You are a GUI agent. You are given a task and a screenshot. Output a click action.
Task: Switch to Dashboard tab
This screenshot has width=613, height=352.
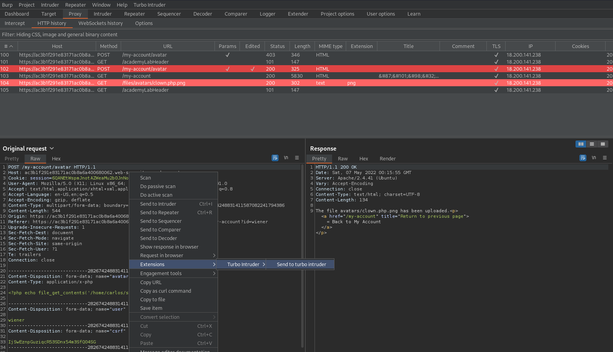pos(17,14)
